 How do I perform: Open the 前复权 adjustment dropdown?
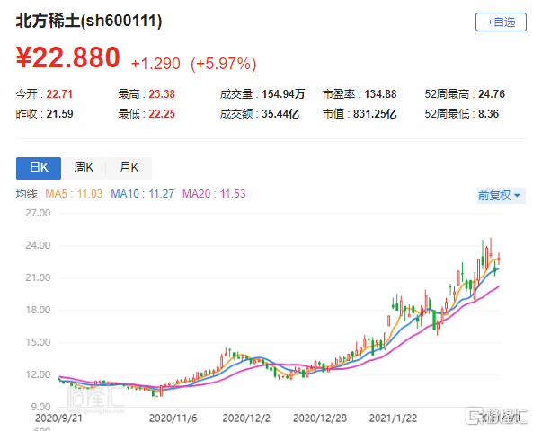501,195
